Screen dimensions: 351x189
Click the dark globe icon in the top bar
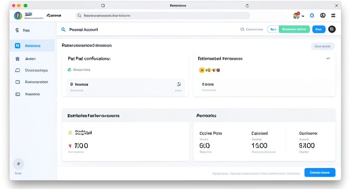tap(323, 16)
